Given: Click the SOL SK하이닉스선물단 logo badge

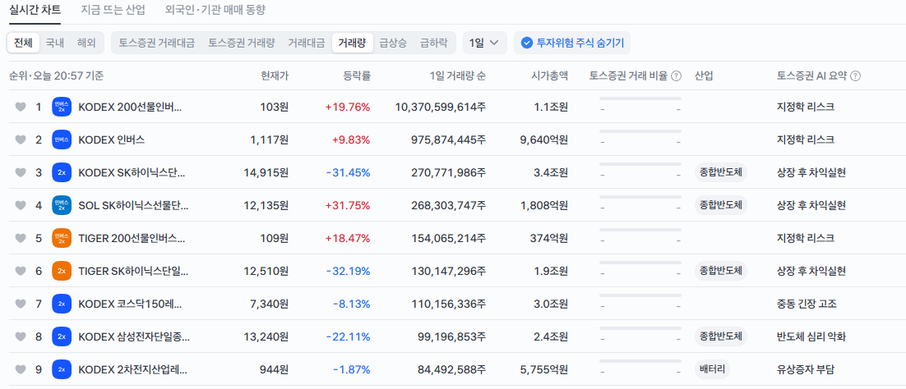Looking at the screenshot, I should 62,205.
